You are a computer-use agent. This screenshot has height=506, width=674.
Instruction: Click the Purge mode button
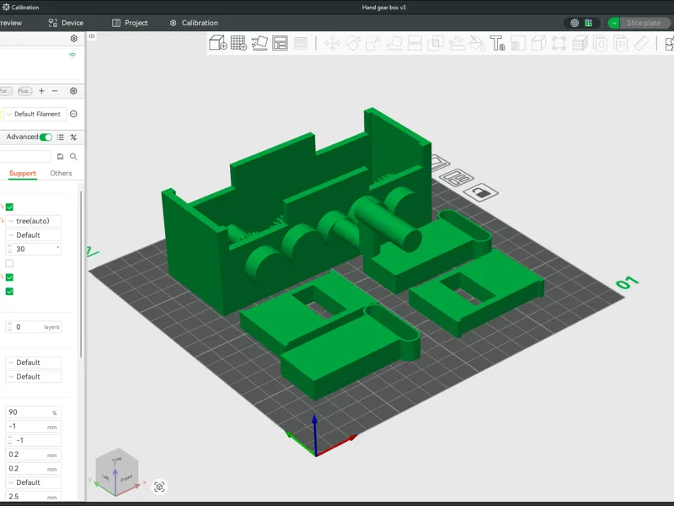[x=6, y=91]
